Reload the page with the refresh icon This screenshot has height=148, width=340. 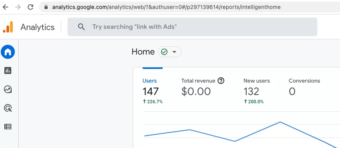30,7
